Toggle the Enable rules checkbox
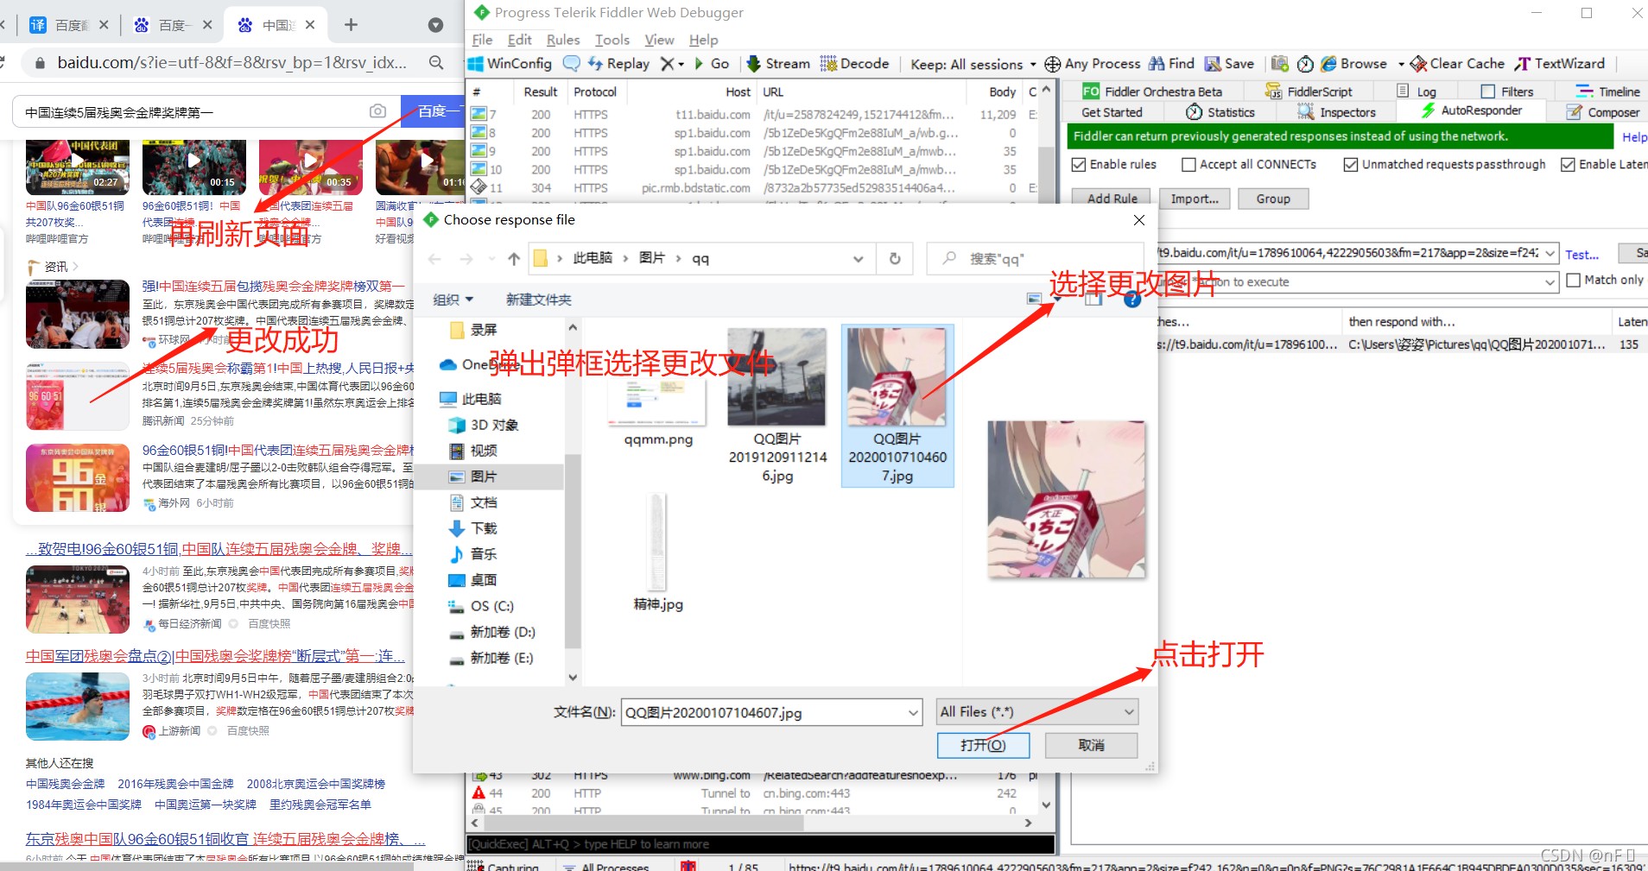 click(1078, 165)
